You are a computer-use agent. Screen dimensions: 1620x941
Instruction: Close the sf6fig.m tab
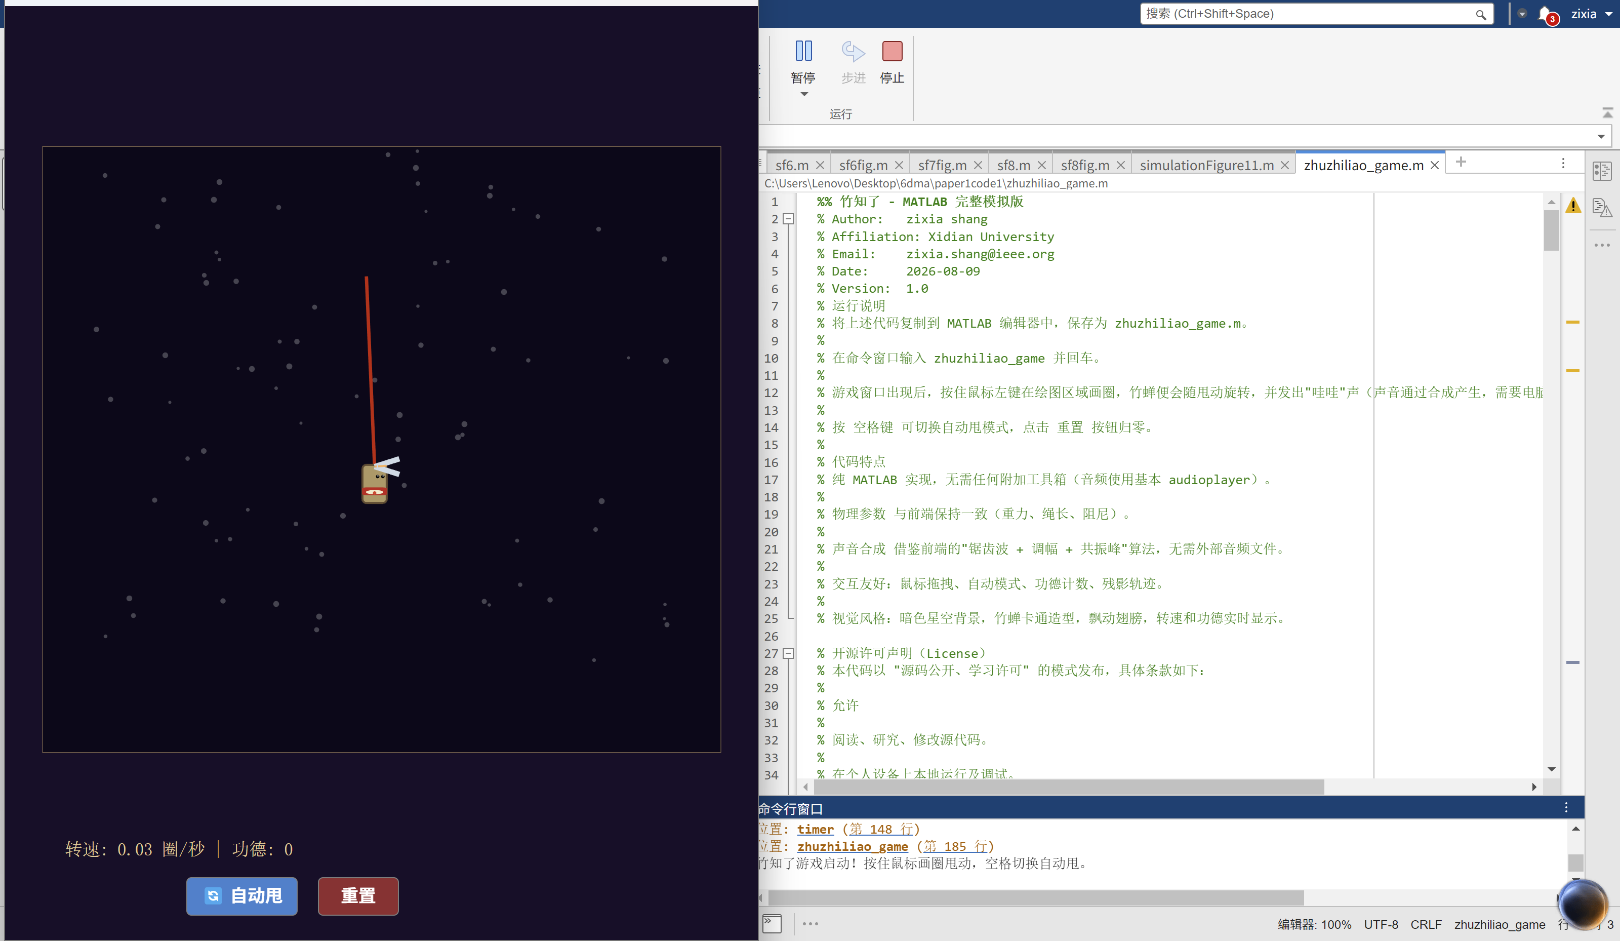tap(899, 165)
